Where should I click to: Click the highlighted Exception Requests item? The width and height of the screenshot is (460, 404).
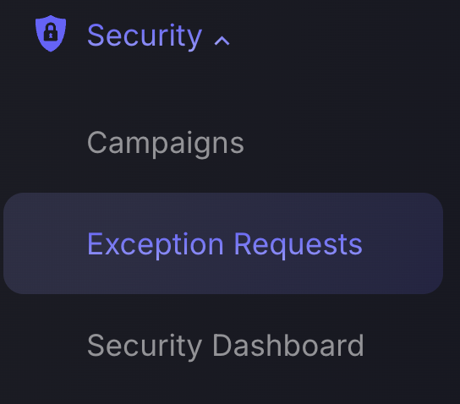tap(223, 243)
